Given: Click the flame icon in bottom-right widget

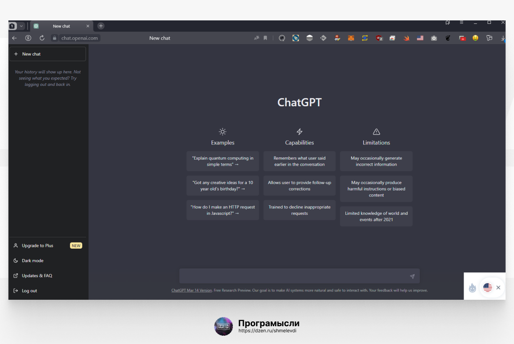Looking at the screenshot, I should (x=472, y=288).
